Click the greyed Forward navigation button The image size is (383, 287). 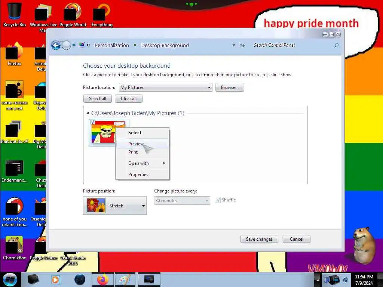point(66,45)
